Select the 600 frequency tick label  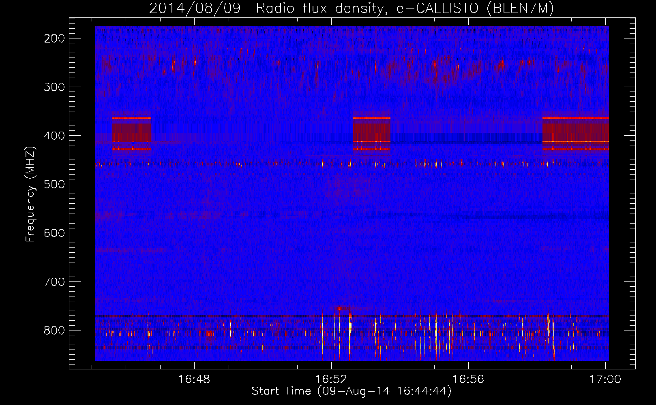tap(54, 233)
